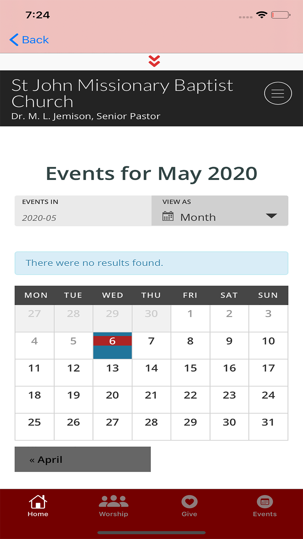The image size is (303, 539).
Task: Click the calendar icon beside Month
Action: (168, 216)
